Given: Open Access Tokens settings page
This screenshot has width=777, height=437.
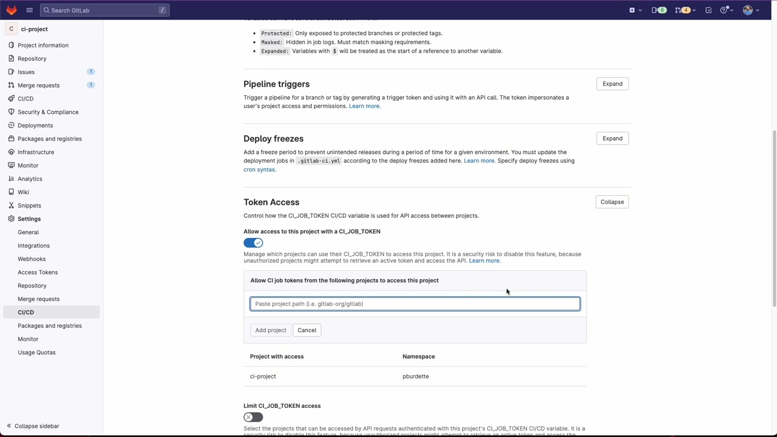Looking at the screenshot, I should coord(38,272).
